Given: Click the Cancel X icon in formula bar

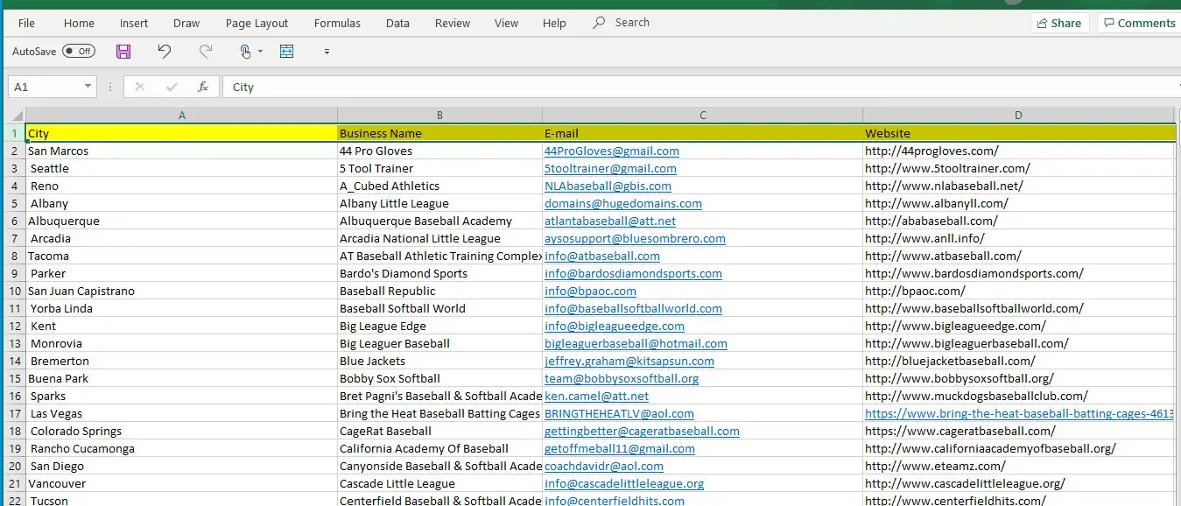Looking at the screenshot, I should [140, 87].
